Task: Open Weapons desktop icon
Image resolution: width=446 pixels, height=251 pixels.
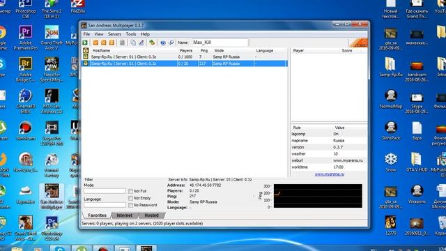Action: click(x=417, y=195)
